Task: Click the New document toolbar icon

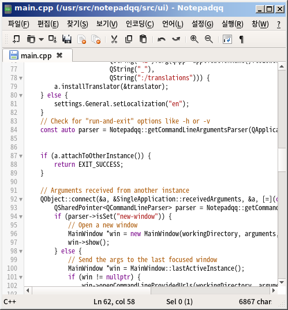Action: [16, 39]
